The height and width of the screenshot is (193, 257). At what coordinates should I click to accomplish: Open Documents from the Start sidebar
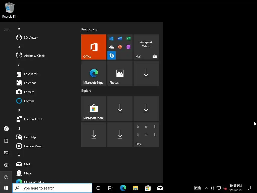(x=6, y=141)
